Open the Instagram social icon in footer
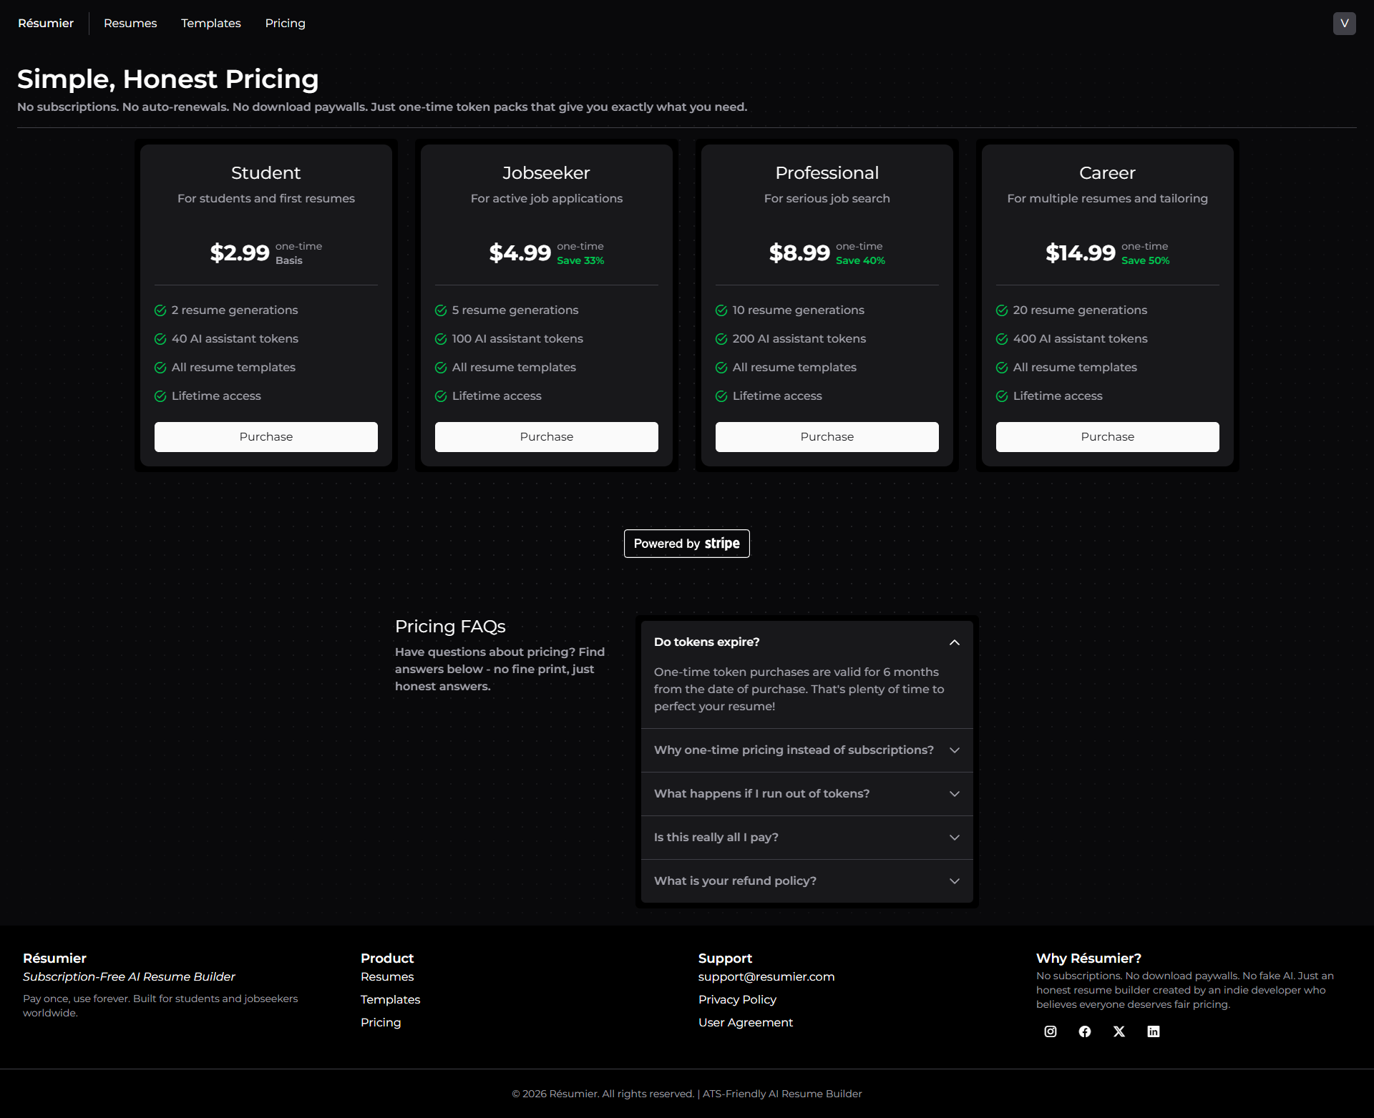1374x1118 pixels. click(x=1050, y=1031)
